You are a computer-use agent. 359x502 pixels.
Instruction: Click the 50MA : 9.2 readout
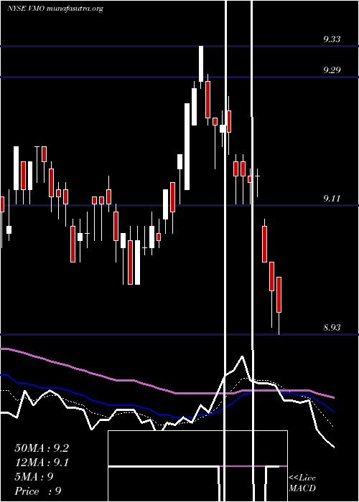pyautogui.click(x=42, y=448)
